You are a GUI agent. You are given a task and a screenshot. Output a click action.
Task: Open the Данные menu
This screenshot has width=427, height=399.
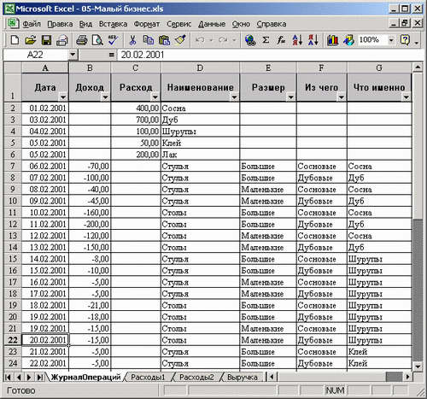(212, 24)
